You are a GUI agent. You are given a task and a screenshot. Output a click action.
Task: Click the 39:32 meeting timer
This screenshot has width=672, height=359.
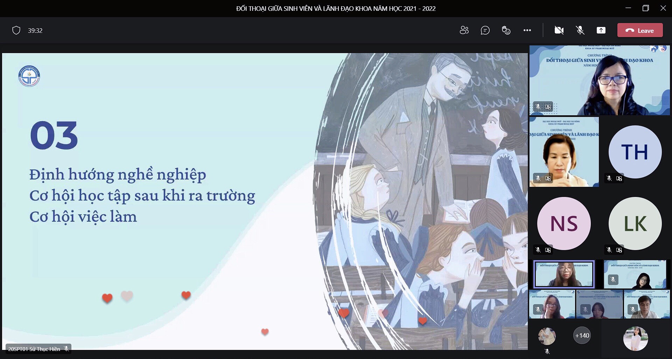pos(35,31)
